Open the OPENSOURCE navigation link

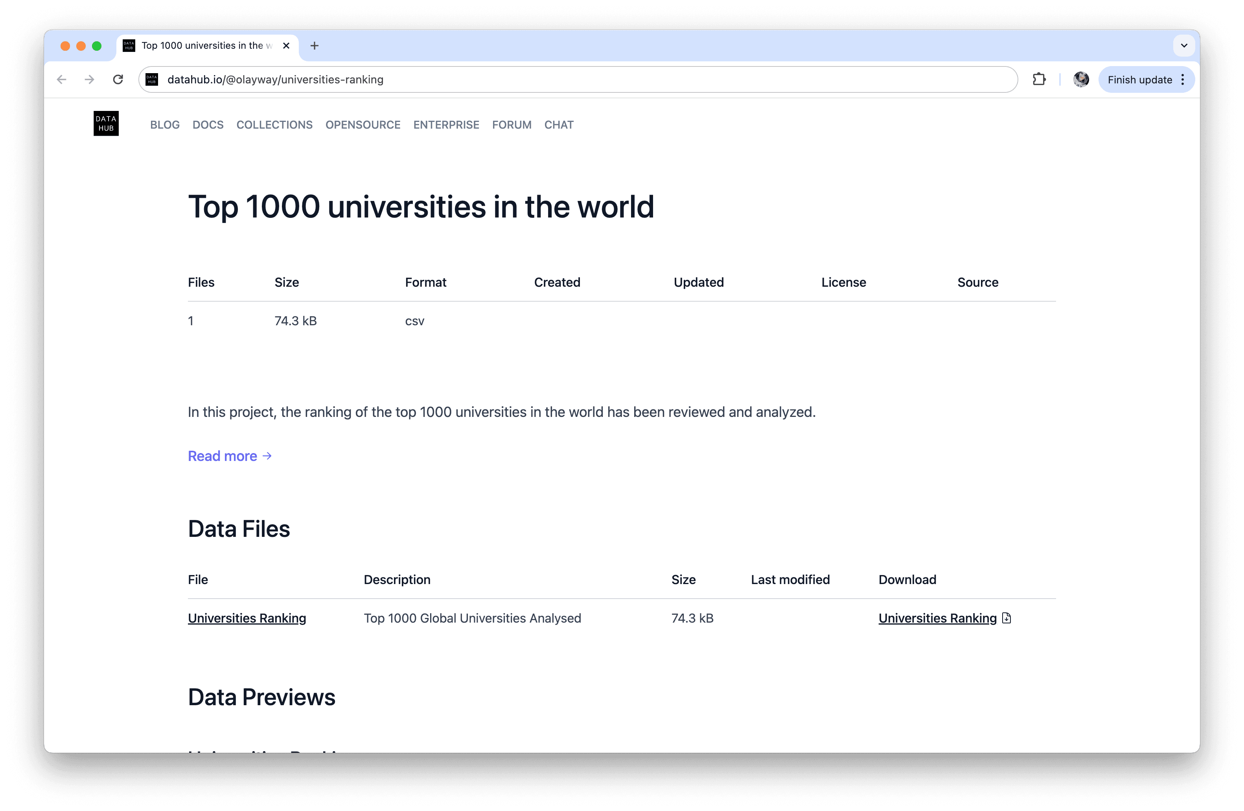[x=363, y=125]
